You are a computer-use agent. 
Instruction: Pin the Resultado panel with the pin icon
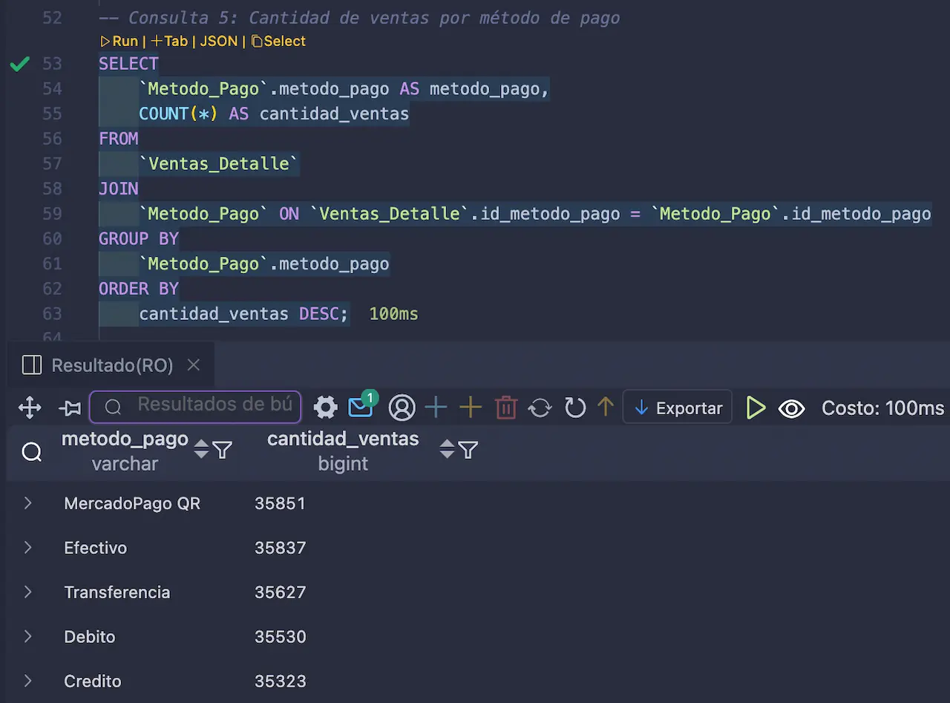point(69,407)
